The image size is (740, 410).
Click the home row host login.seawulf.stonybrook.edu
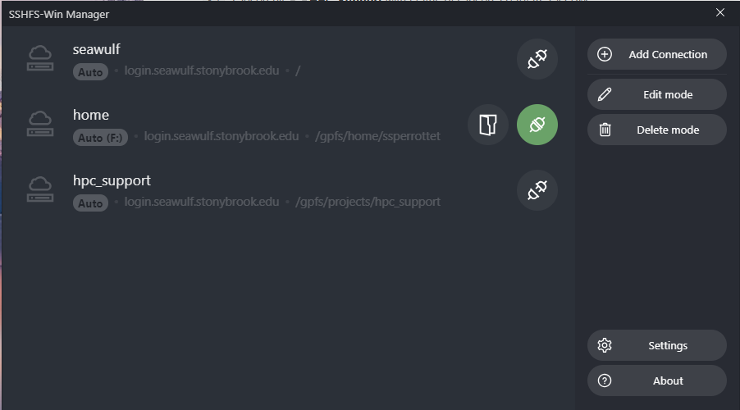(x=222, y=136)
